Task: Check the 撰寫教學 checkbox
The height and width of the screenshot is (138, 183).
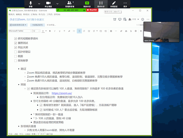Action: pos(15,61)
